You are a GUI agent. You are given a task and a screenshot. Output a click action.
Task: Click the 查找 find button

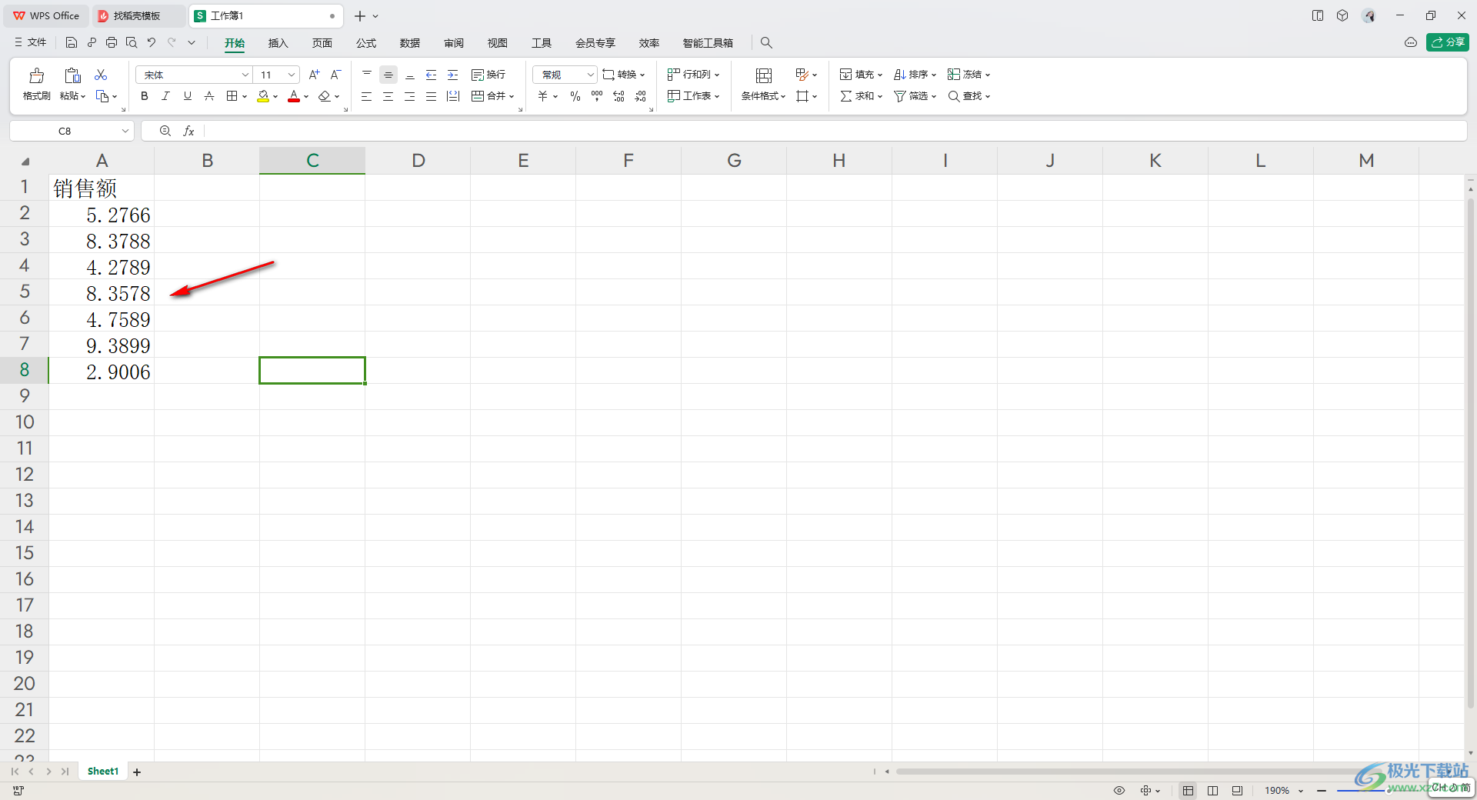pos(969,96)
